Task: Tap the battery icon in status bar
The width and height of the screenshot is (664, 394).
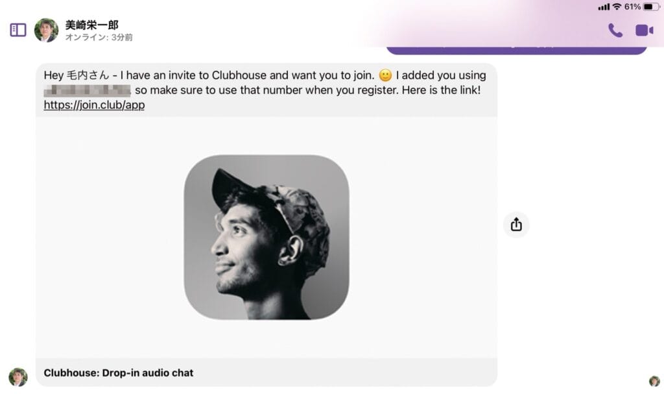Action: coord(651,6)
